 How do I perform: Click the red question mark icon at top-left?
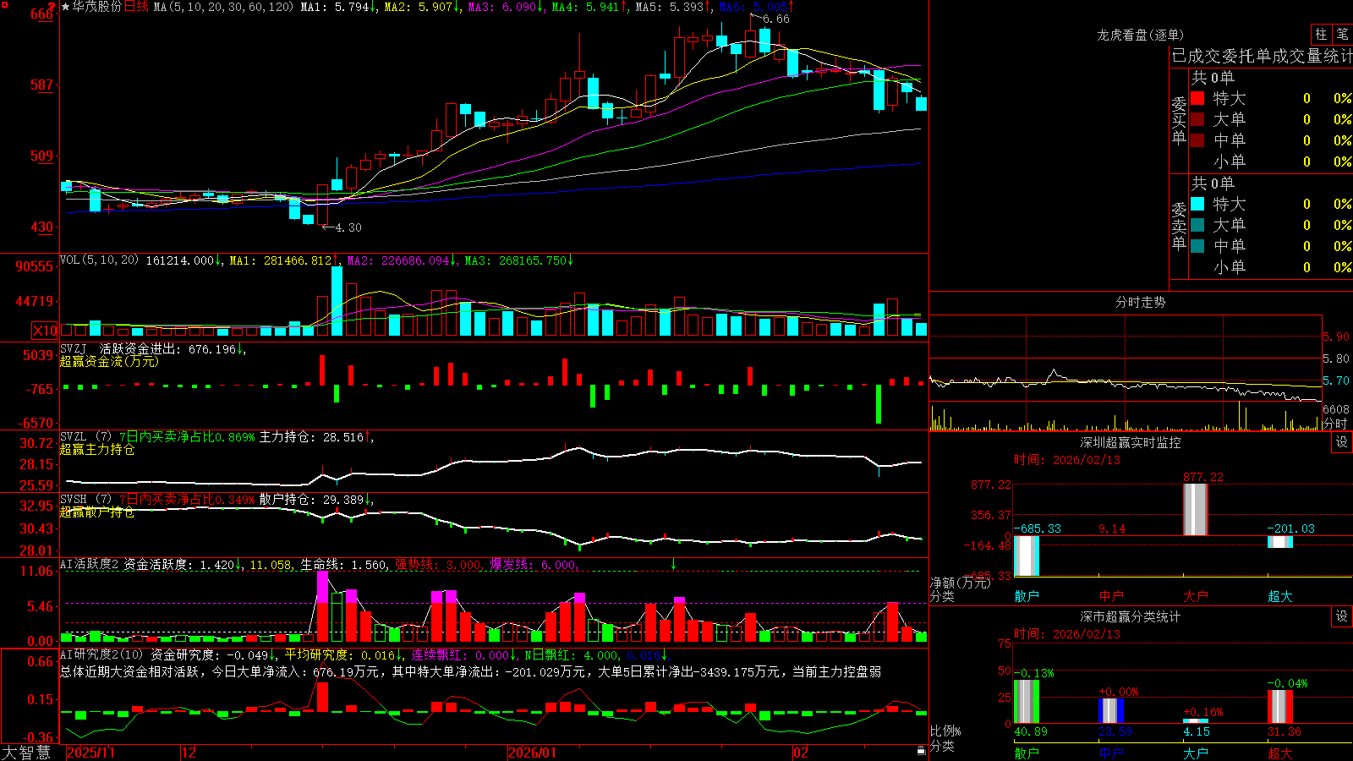coord(52,7)
